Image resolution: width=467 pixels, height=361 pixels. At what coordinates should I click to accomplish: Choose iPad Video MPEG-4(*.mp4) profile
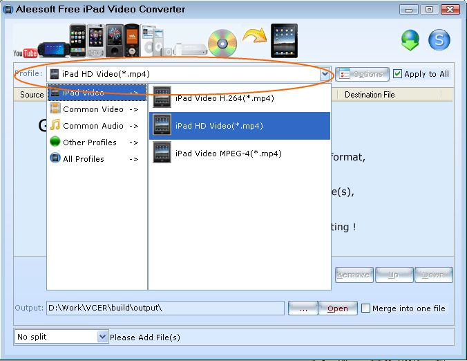240,154
